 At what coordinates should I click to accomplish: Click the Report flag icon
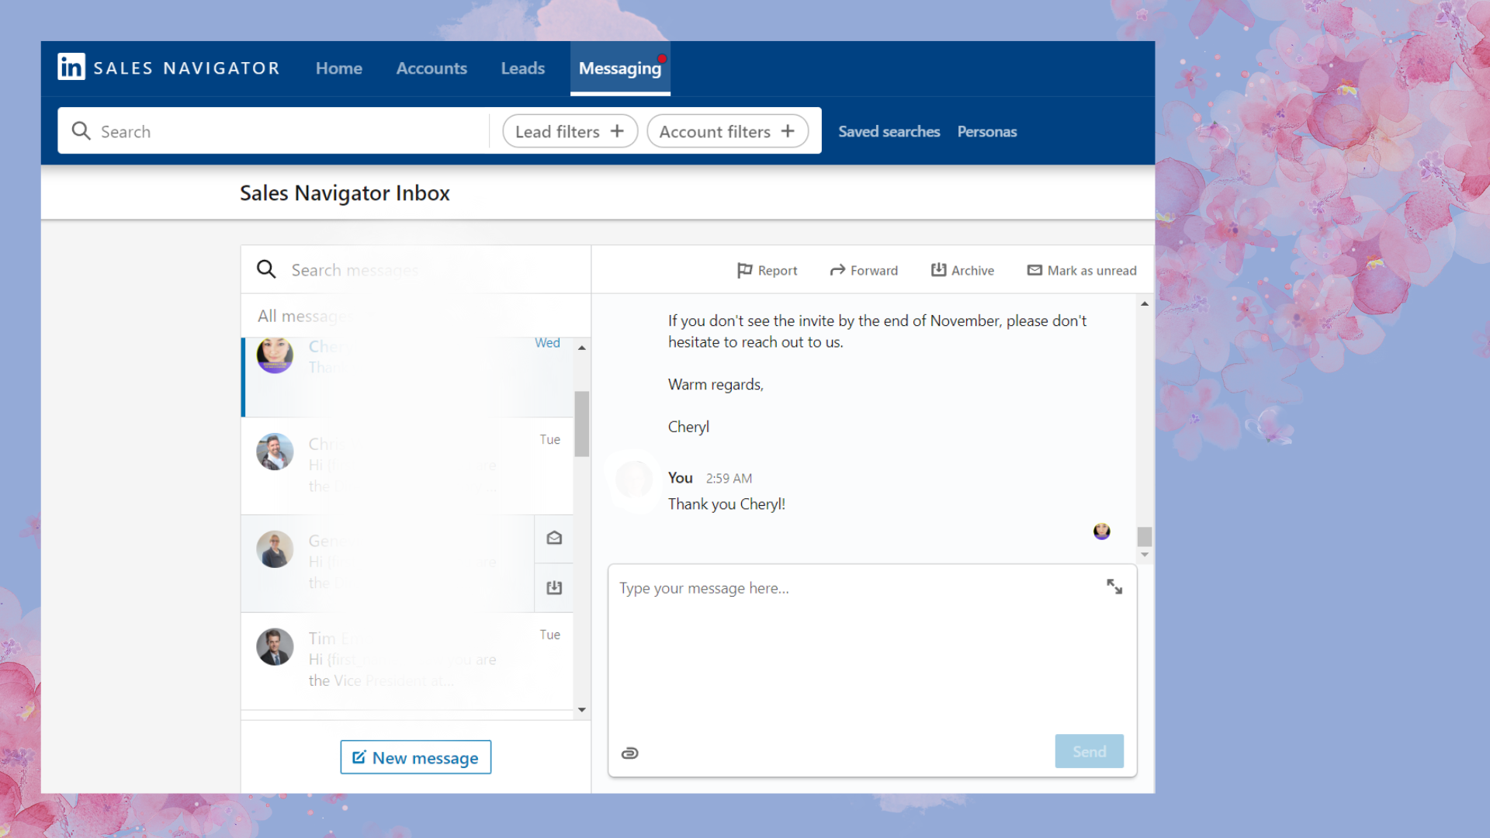(744, 270)
